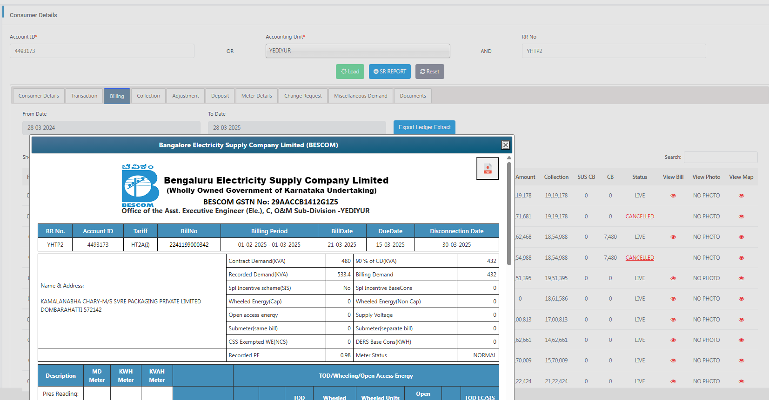Sort table by SUS CB column
Viewport: 769px width, 400px height.
586,177
